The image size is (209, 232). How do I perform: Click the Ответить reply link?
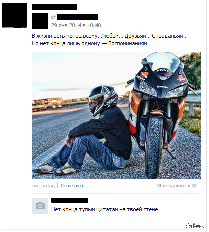[x=72, y=186]
